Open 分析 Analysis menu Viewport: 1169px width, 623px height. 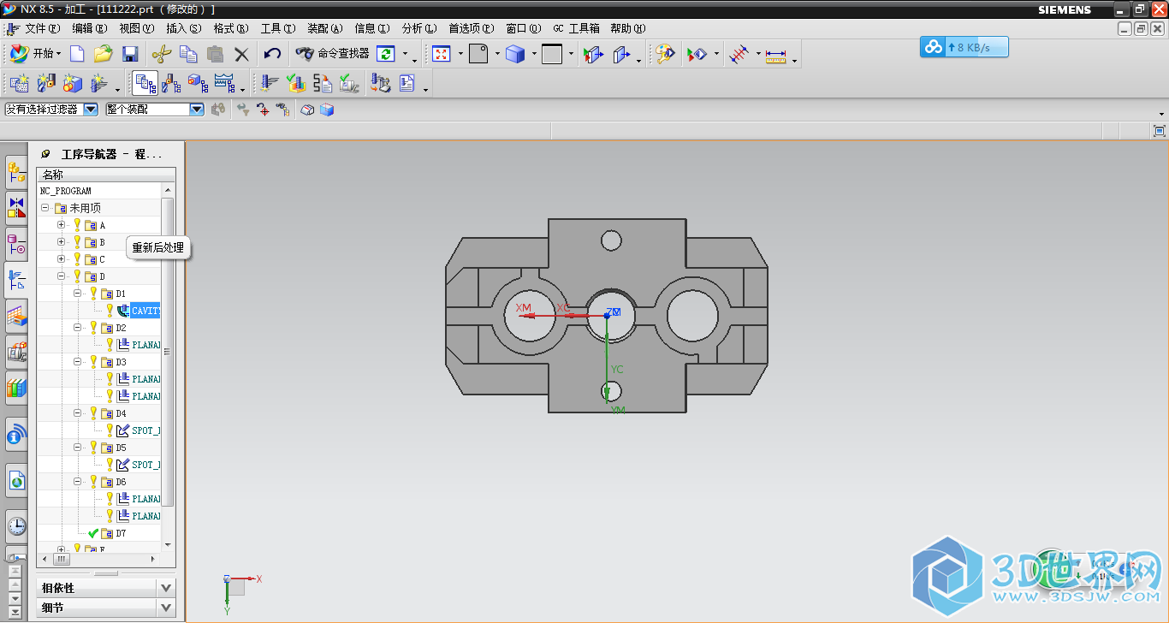pos(419,28)
